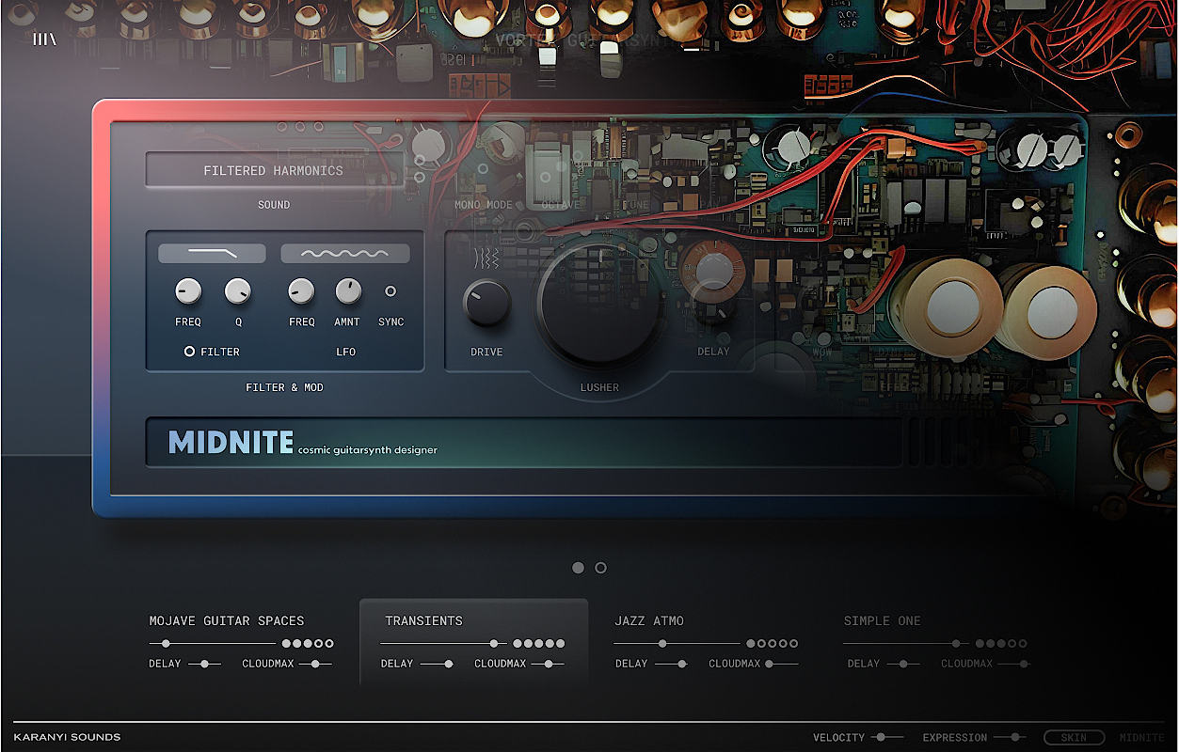
Task: Click the LFO AMNT knob
Action: pos(348,291)
